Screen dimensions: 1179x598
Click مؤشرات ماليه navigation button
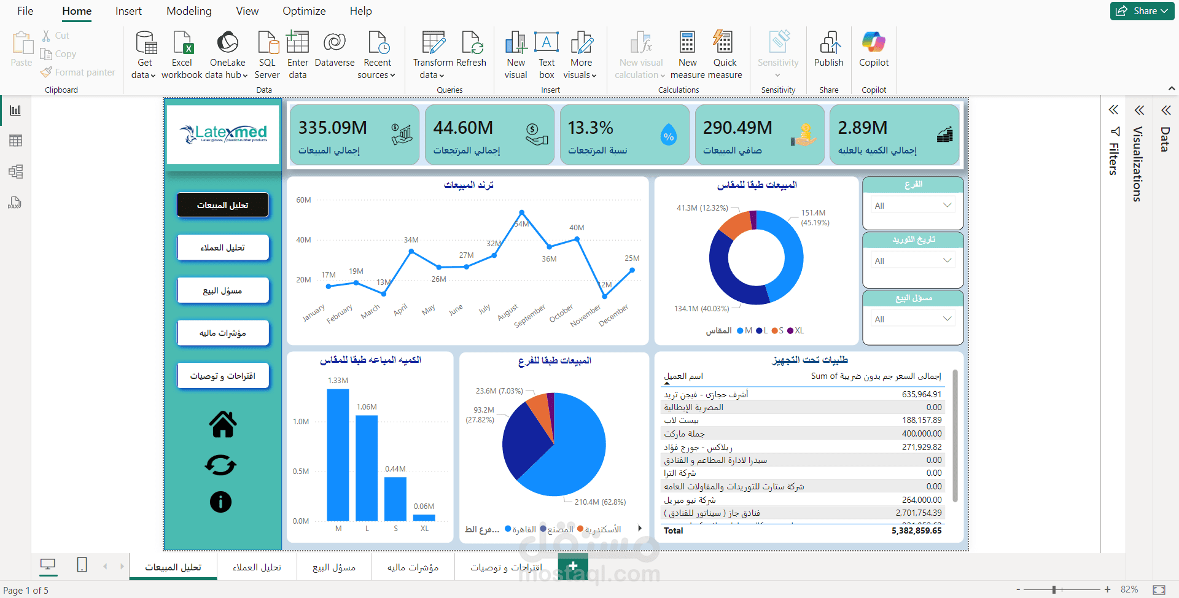[223, 333]
